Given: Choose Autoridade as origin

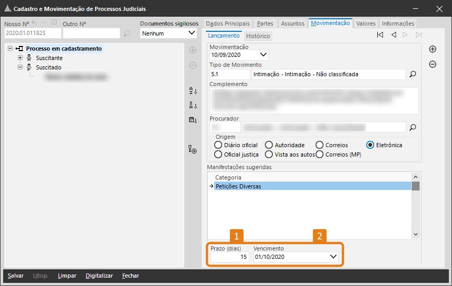Looking at the screenshot, I should coord(269,145).
